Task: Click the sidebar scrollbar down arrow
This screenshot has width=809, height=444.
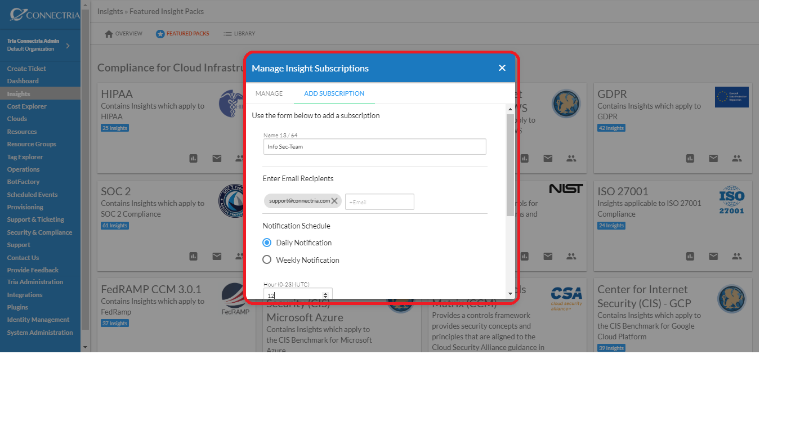Action: click(86, 347)
